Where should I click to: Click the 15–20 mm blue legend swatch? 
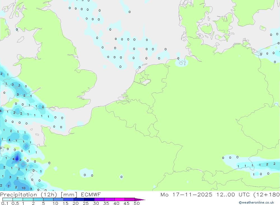click(x=69, y=199)
